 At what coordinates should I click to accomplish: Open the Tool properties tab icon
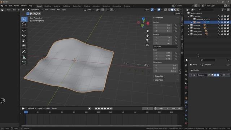click(x=186, y=65)
